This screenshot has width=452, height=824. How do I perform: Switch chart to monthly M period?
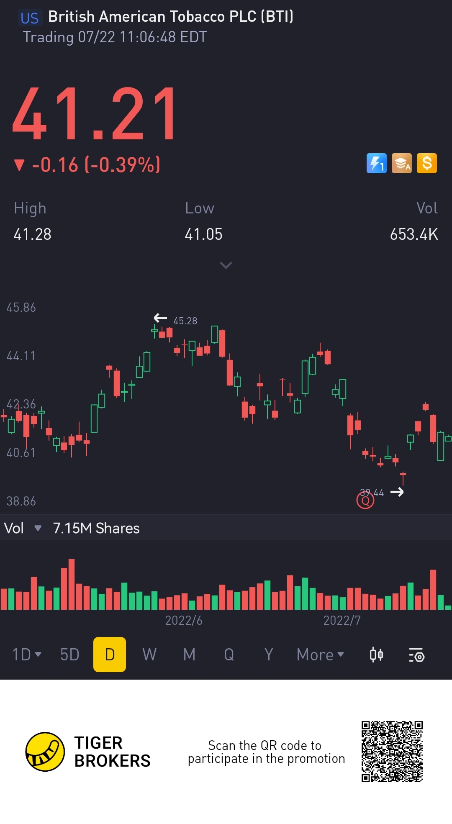[x=189, y=655]
